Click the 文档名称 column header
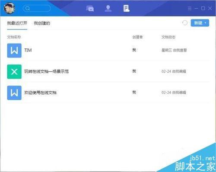Viewport: 216px width, 172px height. pyautogui.click(x=14, y=37)
